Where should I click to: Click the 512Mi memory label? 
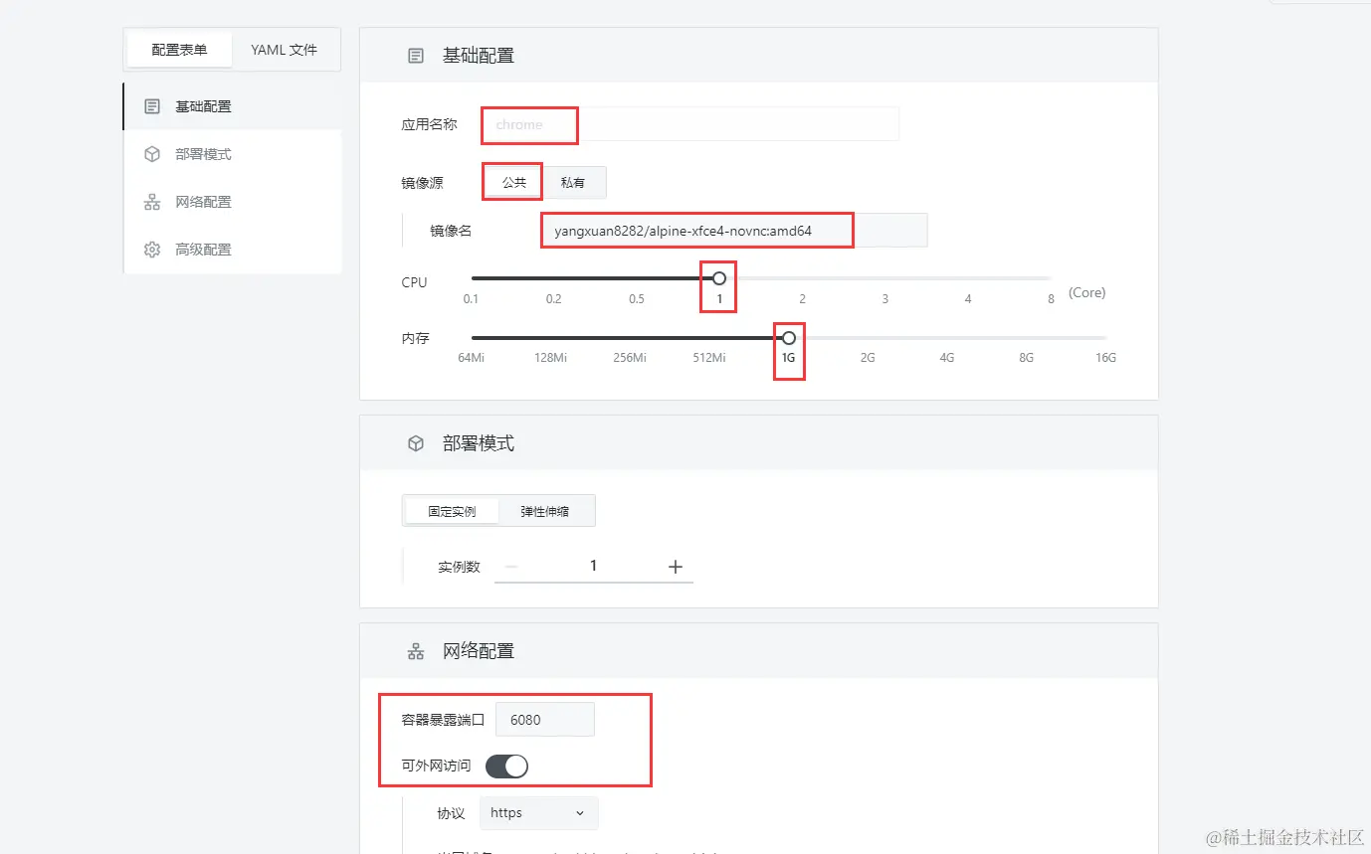click(709, 357)
